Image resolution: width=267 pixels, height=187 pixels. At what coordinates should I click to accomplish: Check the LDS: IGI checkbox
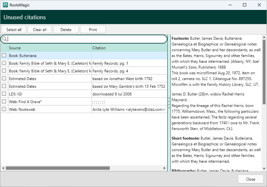(x=4, y=94)
